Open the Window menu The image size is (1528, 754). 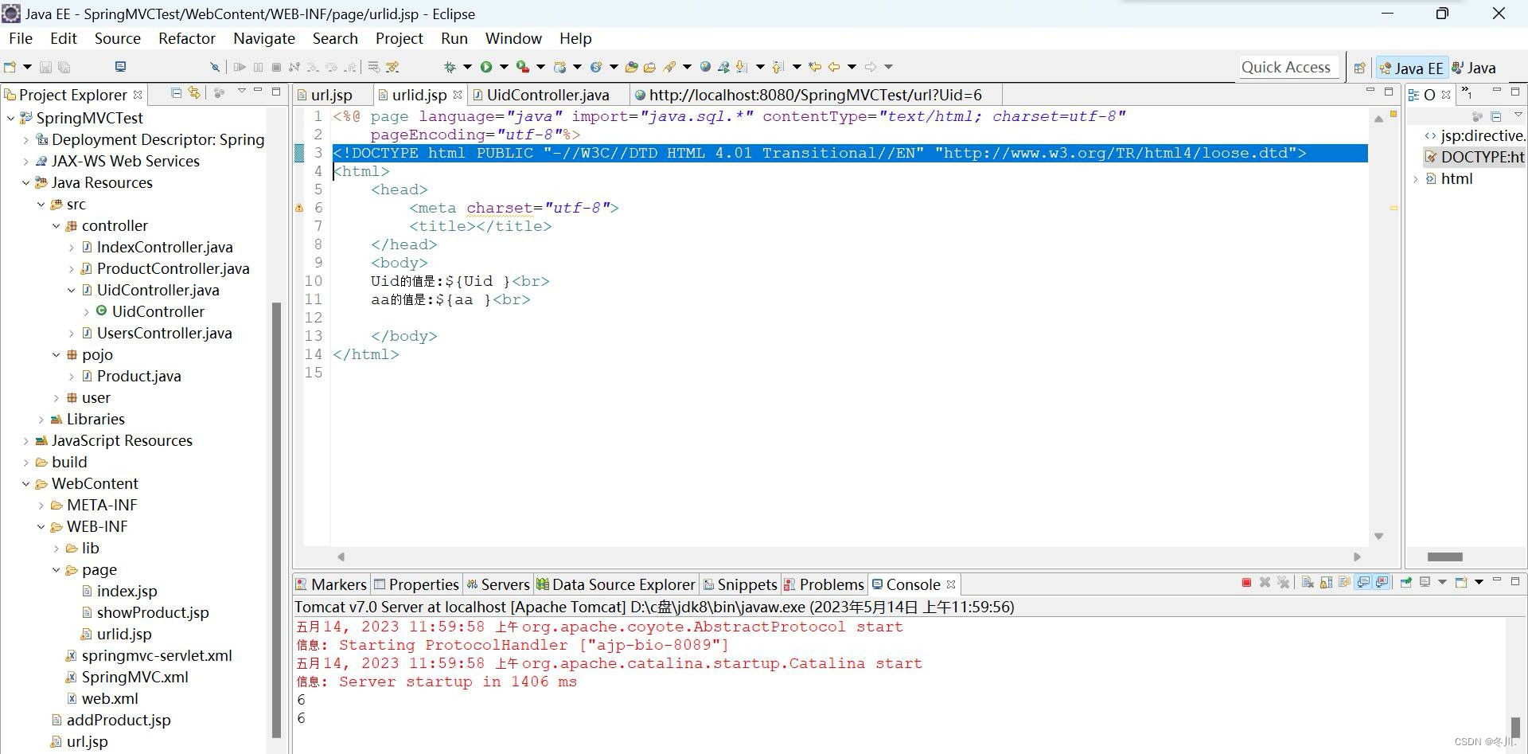point(513,38)
